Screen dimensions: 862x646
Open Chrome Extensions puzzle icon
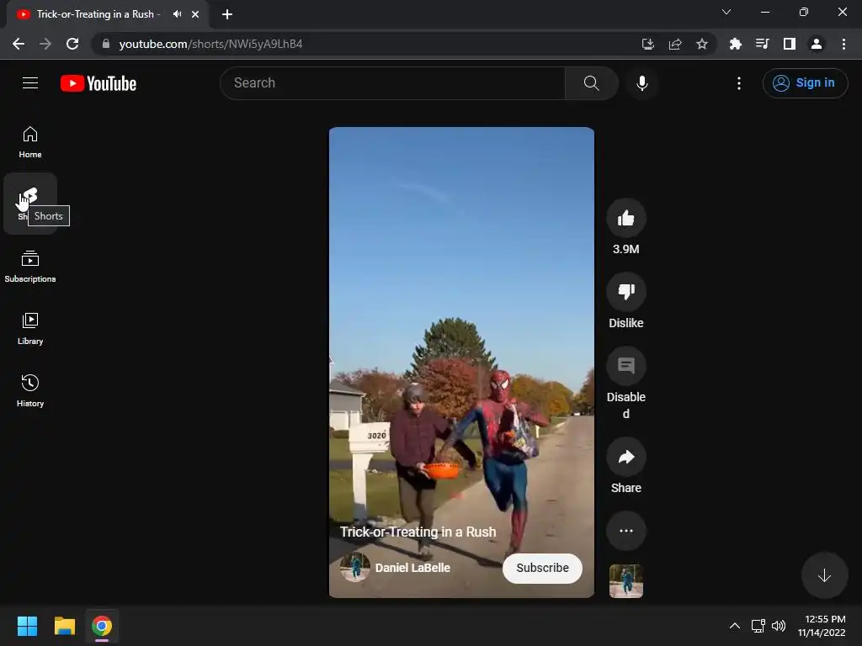coord(736,44)
